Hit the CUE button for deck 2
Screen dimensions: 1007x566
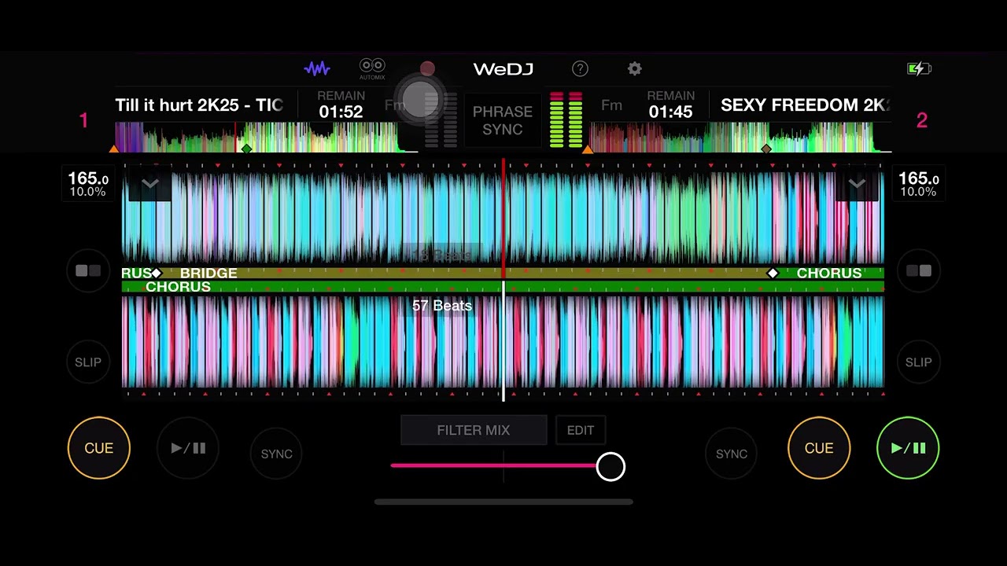click(819, 448)
